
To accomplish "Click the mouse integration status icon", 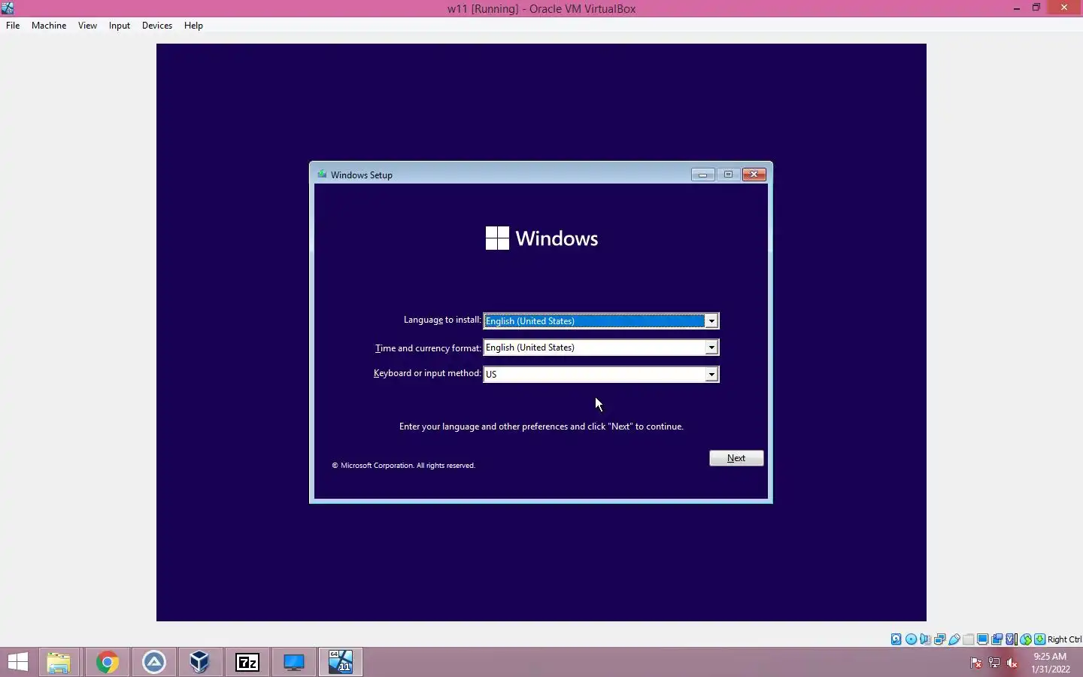I will (x=1026, y=639).
